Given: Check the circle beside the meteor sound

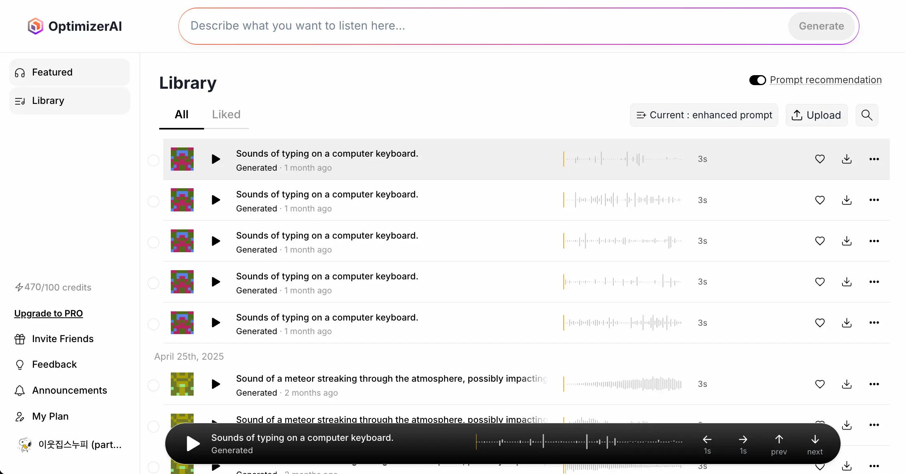Looking at the screenshot, I should 154,385.
